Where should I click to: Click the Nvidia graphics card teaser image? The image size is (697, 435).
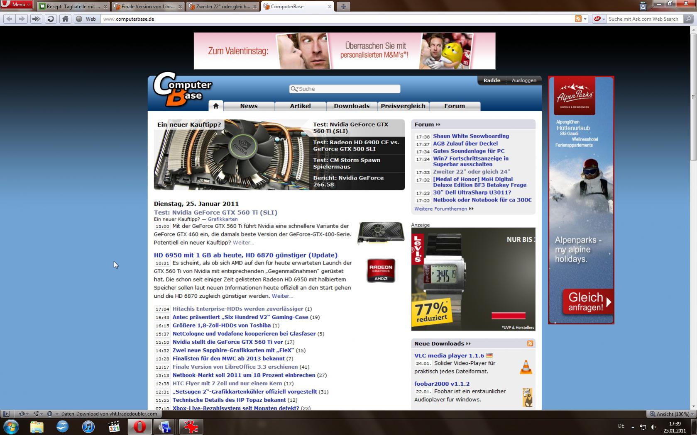(x=231, y=155)
